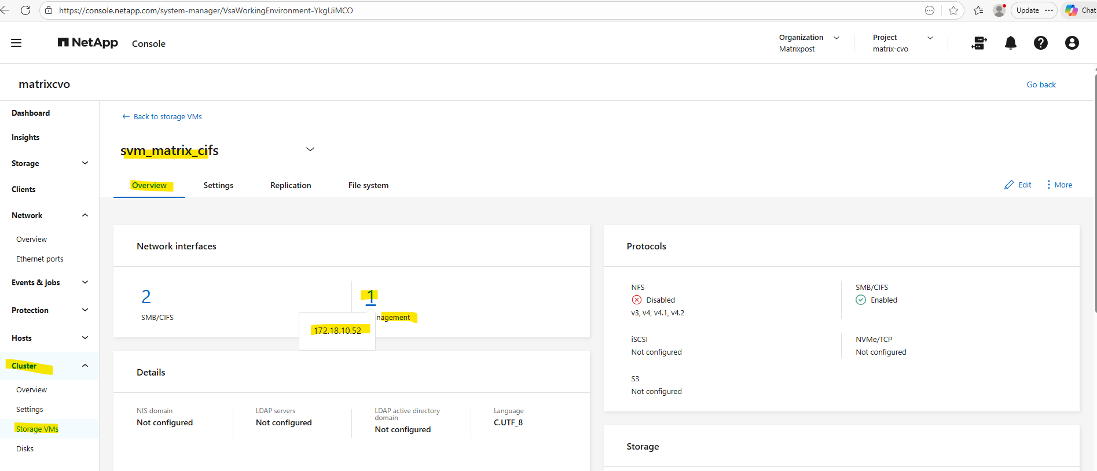Switch to the Overview tab
The height and width of the screenshot is (471, 1097).
(x=149, y=185)
